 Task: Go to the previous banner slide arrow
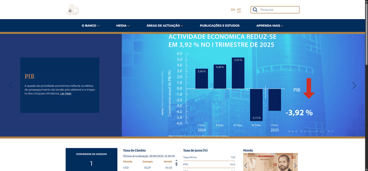[11, 85]
